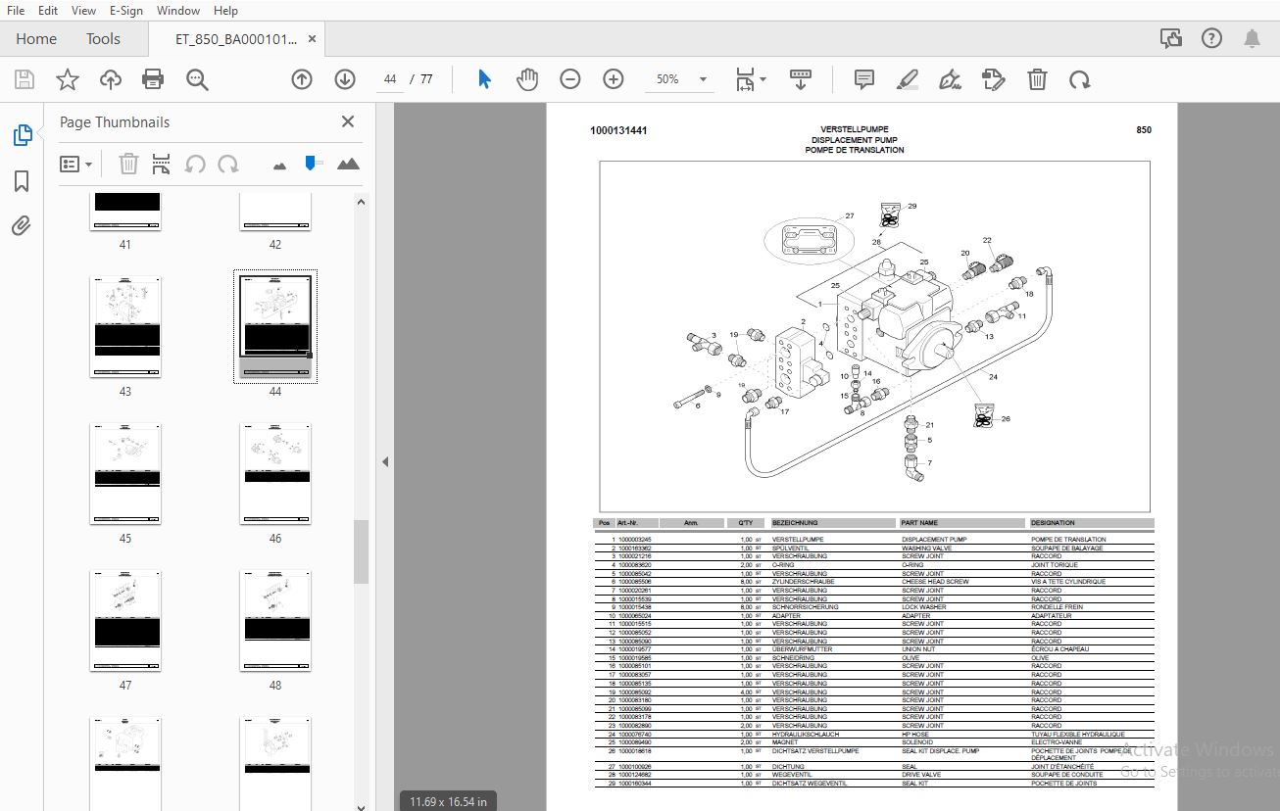Delete page with trash icon in toolbar

pyautogui.click(x=1037, y=79)
